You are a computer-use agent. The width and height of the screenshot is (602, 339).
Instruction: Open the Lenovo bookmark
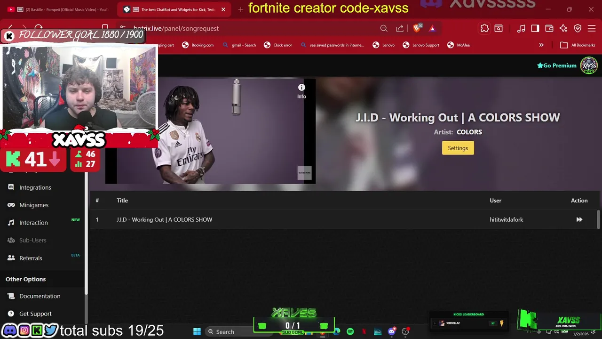click(x=383, y=45)
